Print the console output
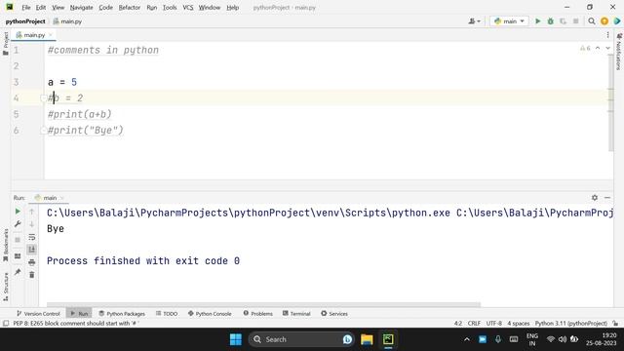Viewport: 624px width, 351px height. 32,262
